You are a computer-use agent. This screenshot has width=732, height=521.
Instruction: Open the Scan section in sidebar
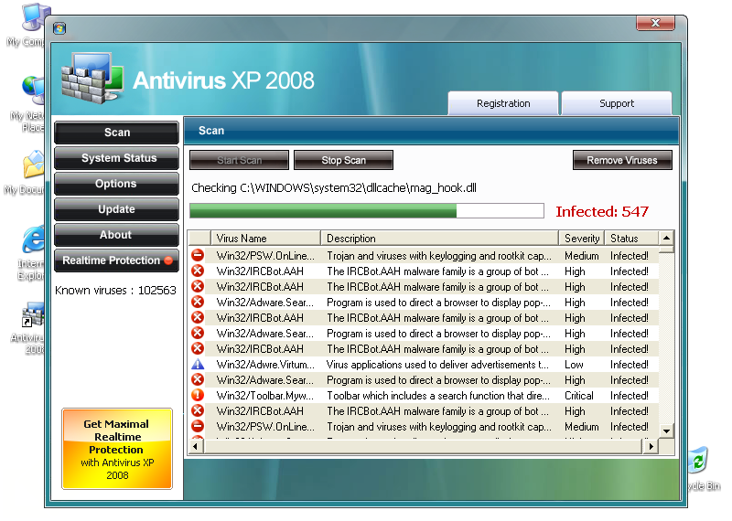point(117,133)
